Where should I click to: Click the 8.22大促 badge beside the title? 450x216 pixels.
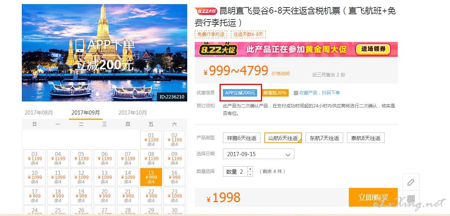[206, 11]
